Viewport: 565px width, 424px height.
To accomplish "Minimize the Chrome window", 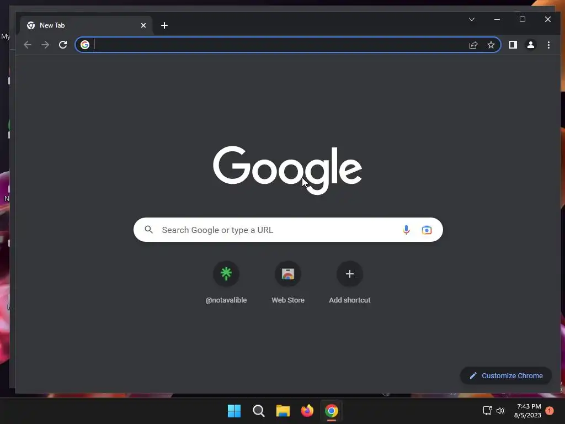I will click(497, 19).
